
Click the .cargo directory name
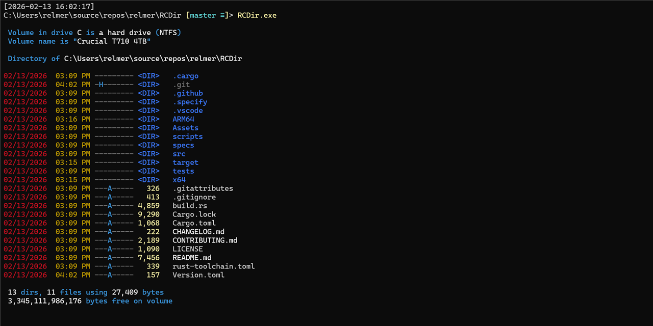[x=185, y=76]
